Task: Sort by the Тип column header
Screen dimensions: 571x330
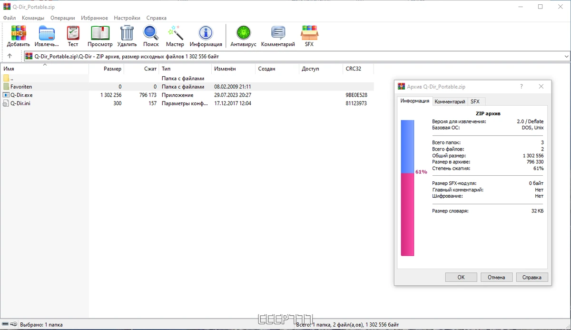Action: pos(185,69)
